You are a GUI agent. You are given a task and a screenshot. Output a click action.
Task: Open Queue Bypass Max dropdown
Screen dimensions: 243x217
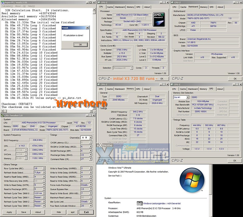click(91, 189)
